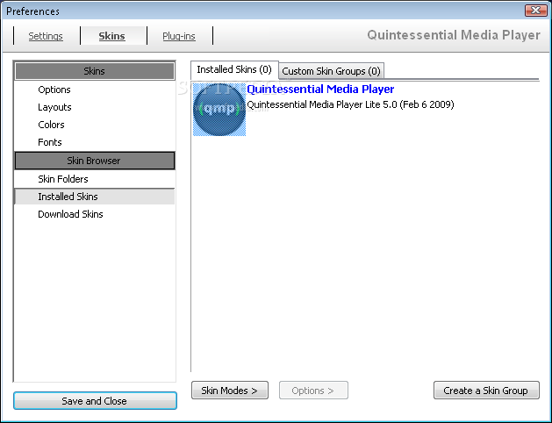Click the Skin Browser section header
Viewport: 552px width, 423px height.
[x=95, y=161]
